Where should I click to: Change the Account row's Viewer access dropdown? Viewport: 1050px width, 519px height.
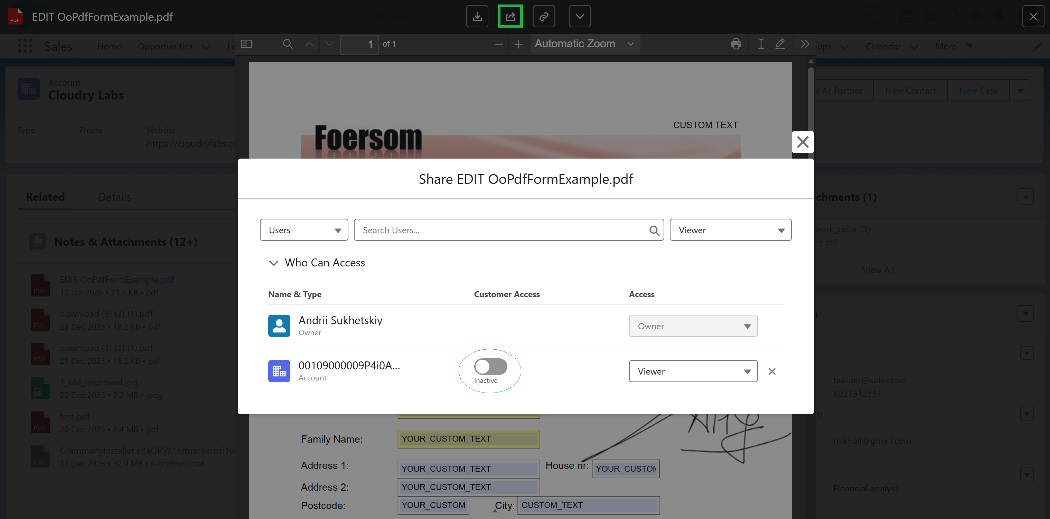pos(693,371)
